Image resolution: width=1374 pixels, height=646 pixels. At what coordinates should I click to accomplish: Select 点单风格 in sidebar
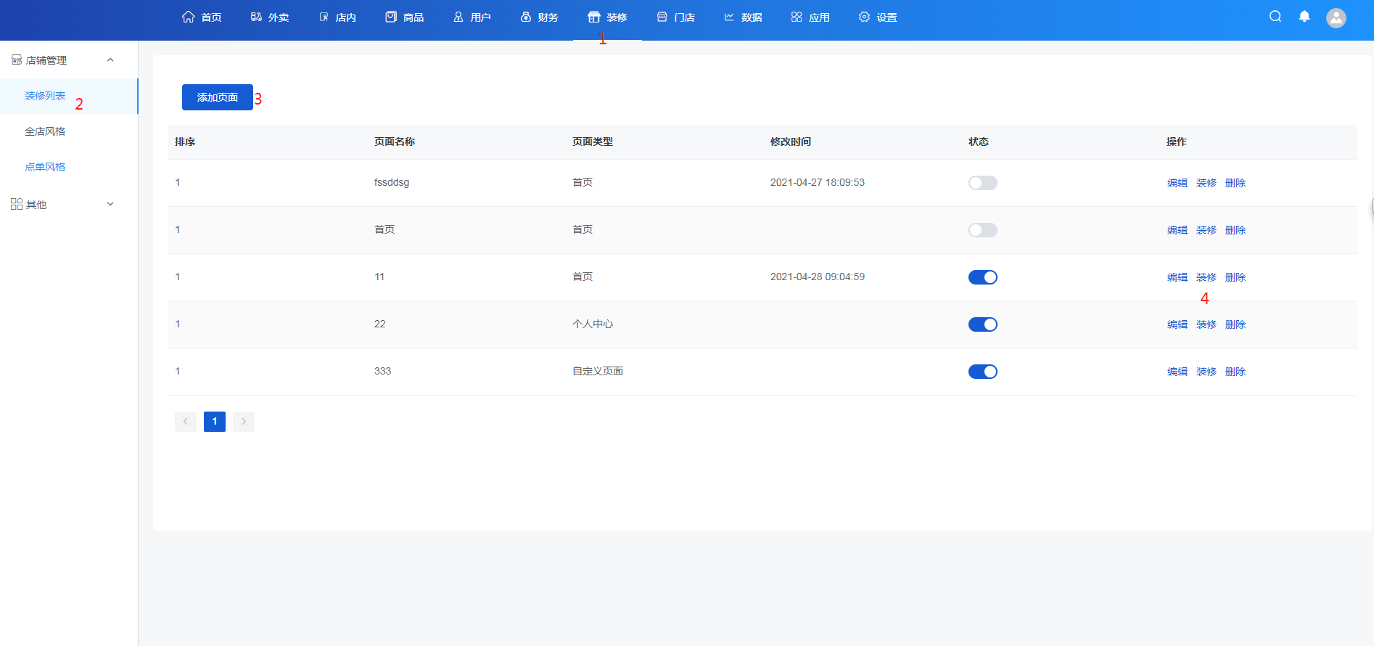69,167
